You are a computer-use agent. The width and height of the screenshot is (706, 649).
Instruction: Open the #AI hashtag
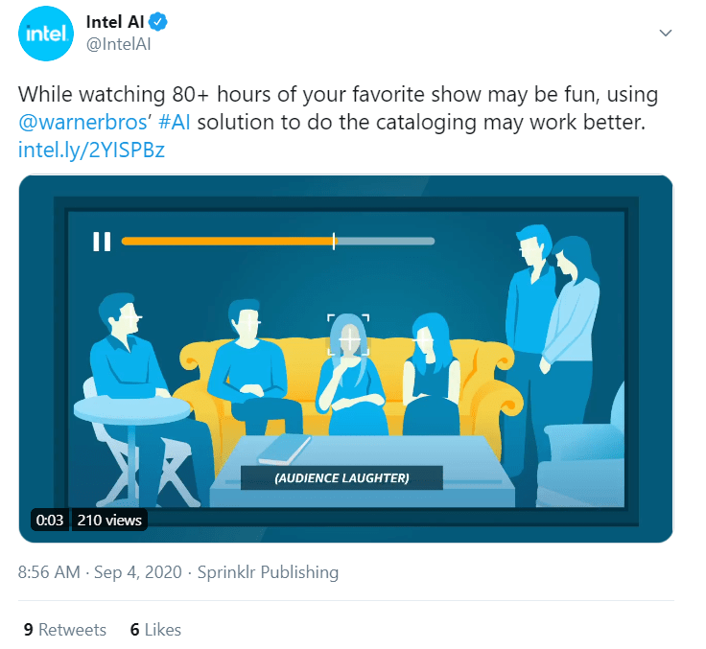[175, 123]
